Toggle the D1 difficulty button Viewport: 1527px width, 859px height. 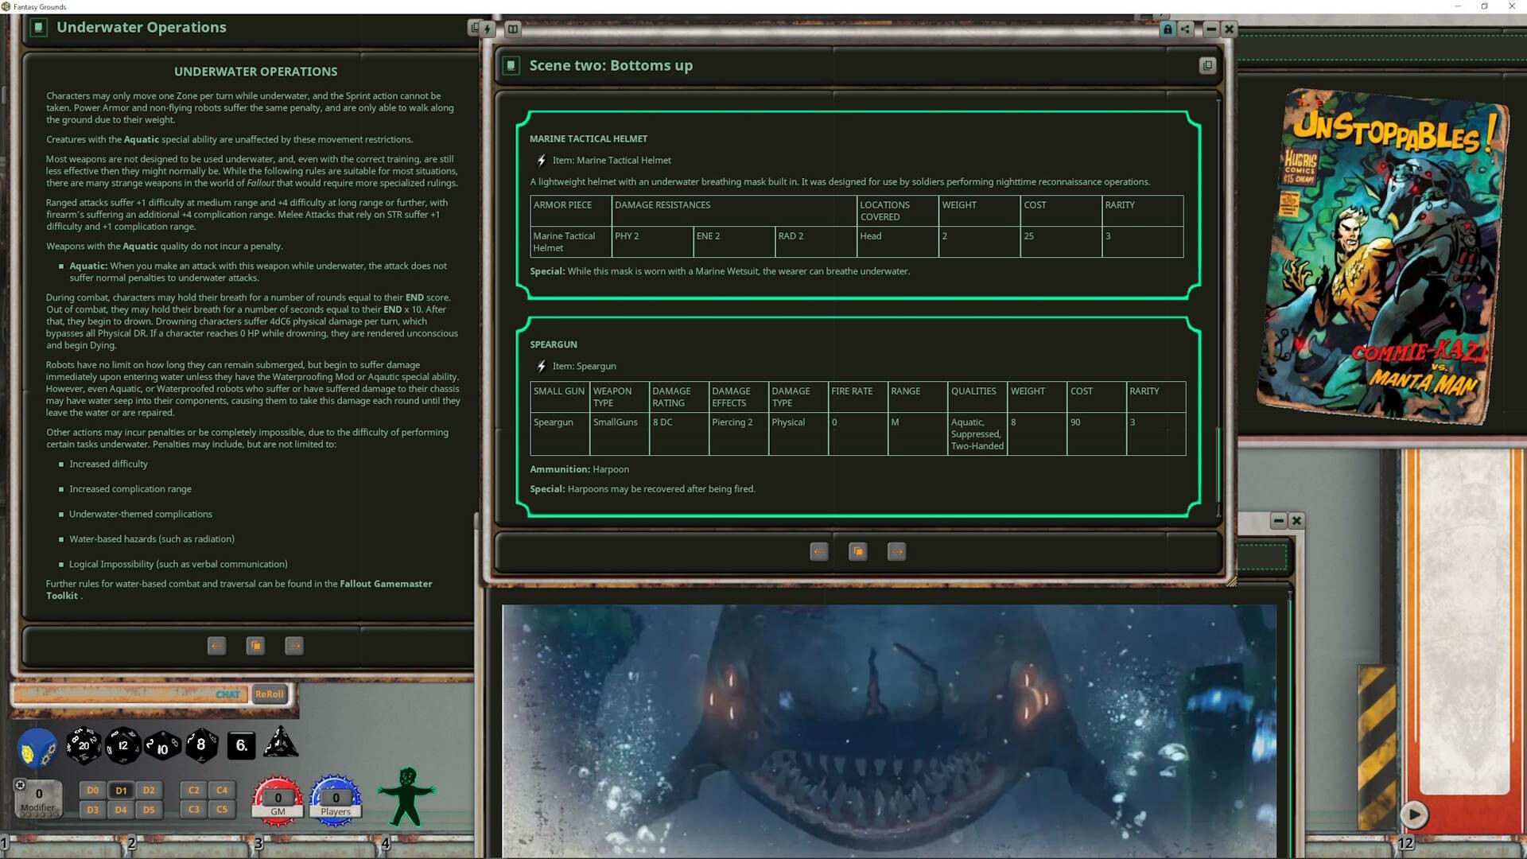point(121,790)
